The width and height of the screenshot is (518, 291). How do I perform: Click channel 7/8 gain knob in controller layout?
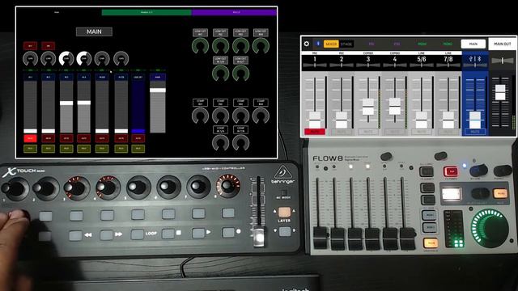pos(121,59)
